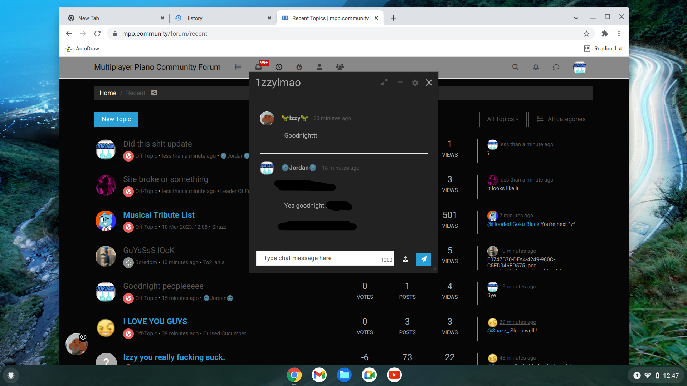Select the Recent Topics mpp.community tab
This screenshot has height=386, width=687.
click(329, 18)
